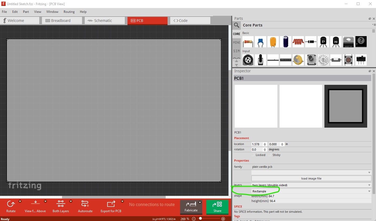376x221 pixels.
Task: Click the Export for PCB icon
Action: coord(111,204)
